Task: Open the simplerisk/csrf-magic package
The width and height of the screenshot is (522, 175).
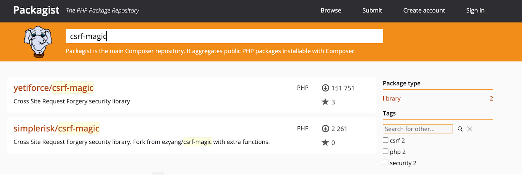Action: click(x=56, y=128)
